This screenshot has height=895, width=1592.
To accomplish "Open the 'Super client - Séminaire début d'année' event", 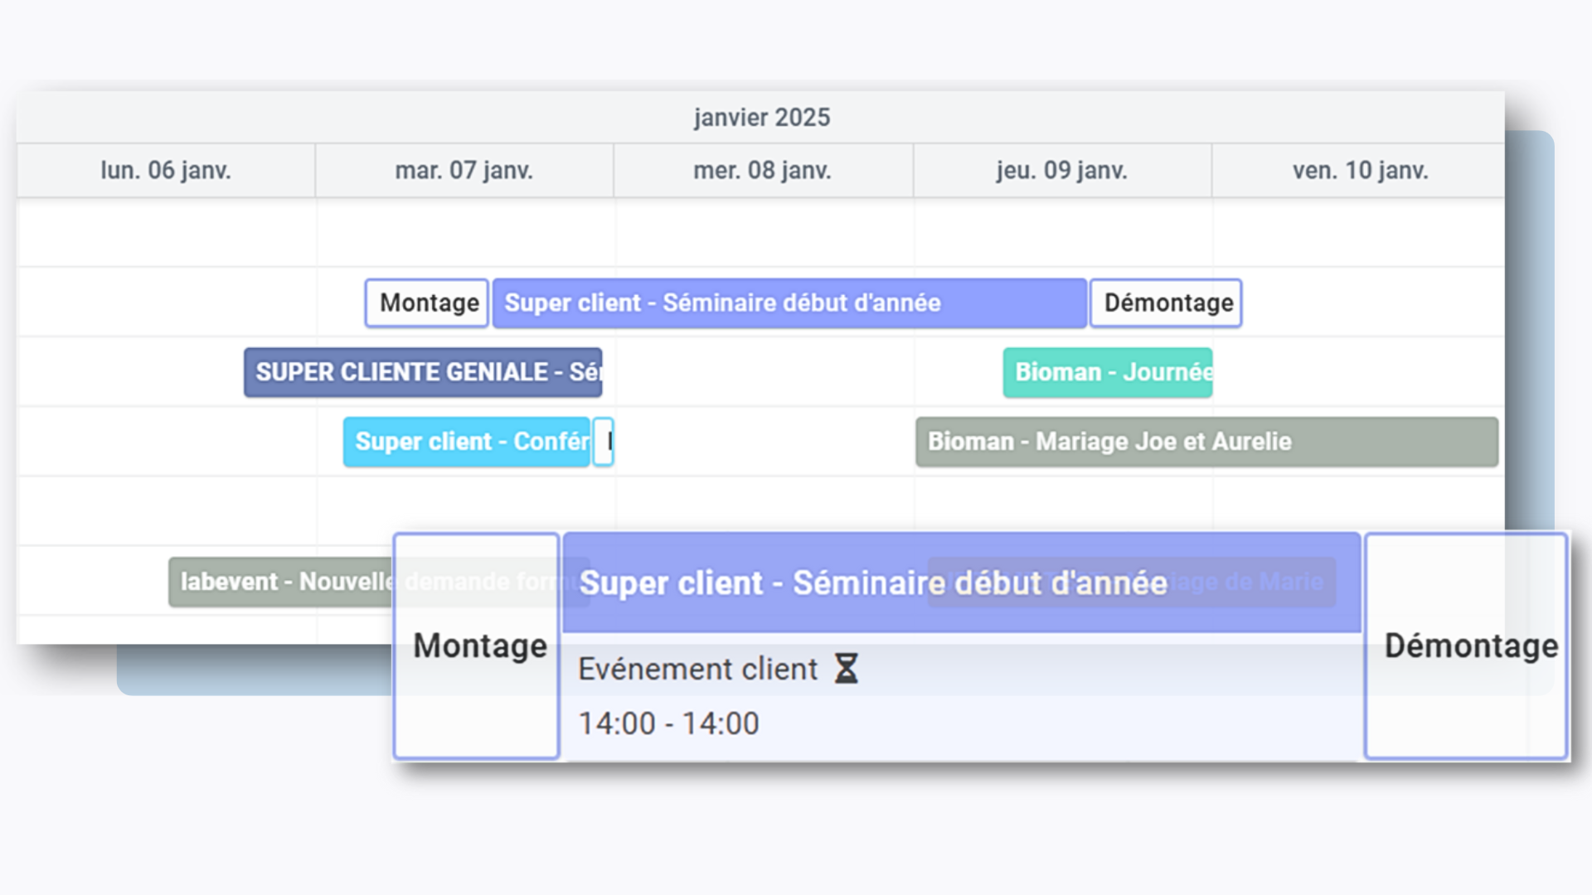I will click(785, 302).
